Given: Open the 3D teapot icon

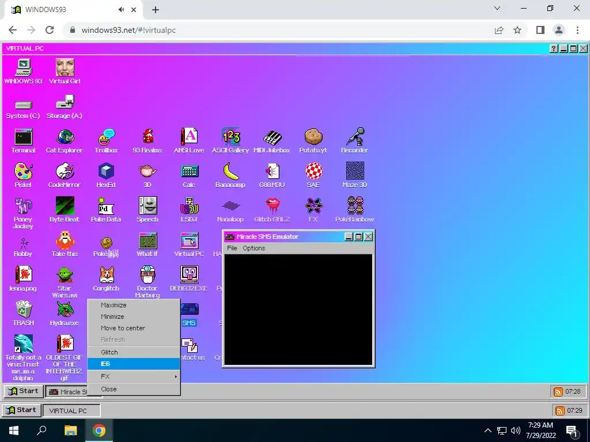Looking at the screenshot, I should tap(147, 176).
